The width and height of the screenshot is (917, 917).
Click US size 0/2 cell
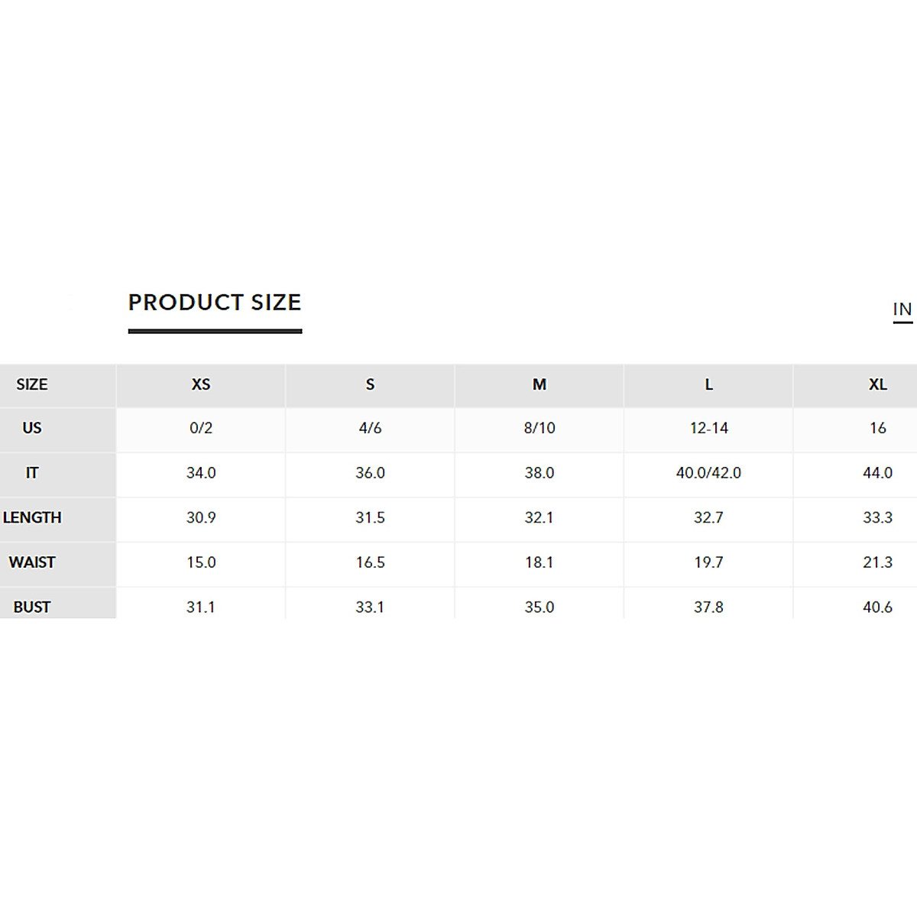point(201,428)
